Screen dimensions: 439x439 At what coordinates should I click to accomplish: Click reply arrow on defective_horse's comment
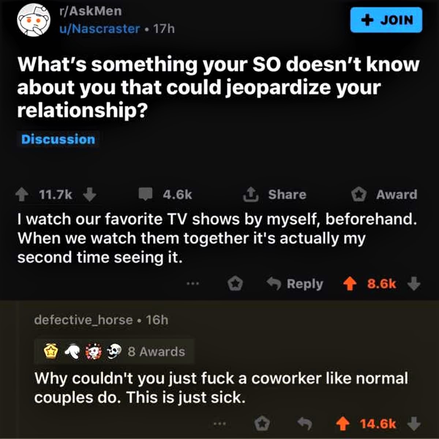304,424
